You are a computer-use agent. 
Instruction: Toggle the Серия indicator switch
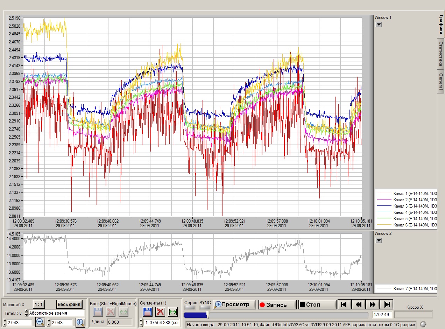tap(190, 307)
